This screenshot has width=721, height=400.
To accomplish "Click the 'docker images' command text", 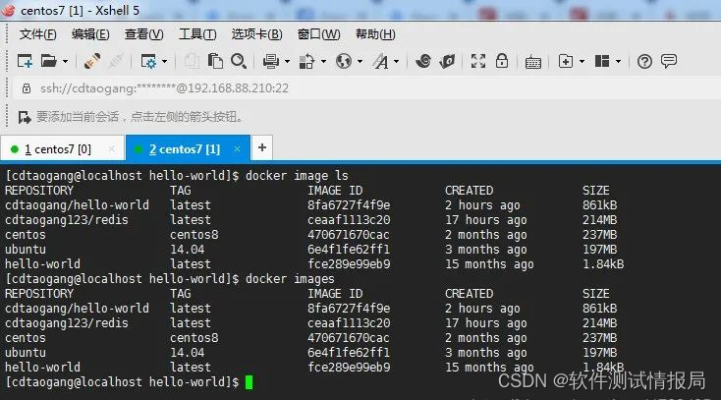I will [x=290, y=279].
